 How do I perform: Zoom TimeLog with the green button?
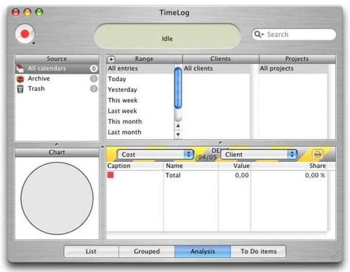39,12
